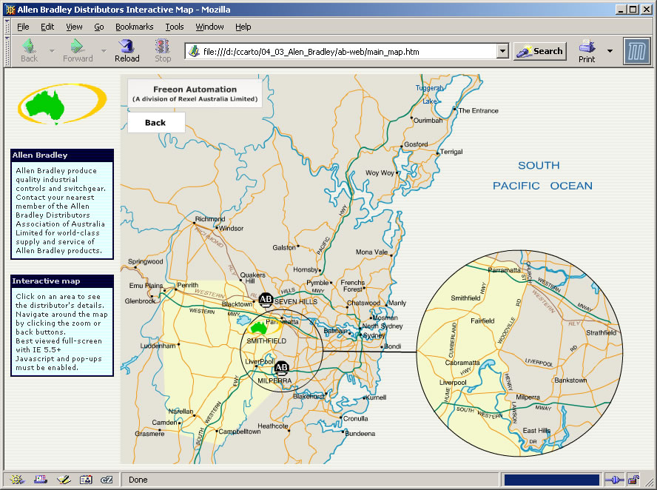The width and height of the screenshot is (657, 490).
Task: Open the Edit menu
Action: point(47,27)
